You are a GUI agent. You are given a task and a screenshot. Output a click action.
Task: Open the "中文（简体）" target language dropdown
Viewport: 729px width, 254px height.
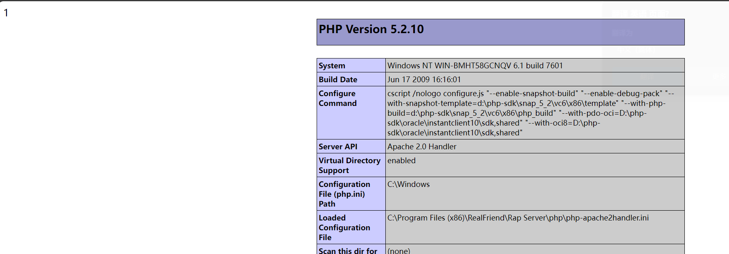[x=637, y=49]
